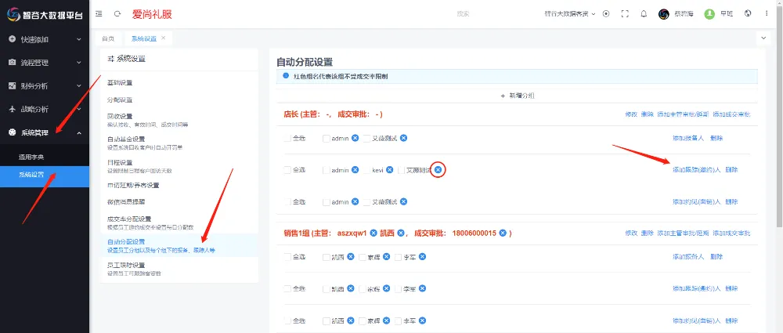Viewport: 783px width, 333px height.
Task: Open notifications via the bell icon
Action: [644, 13]
